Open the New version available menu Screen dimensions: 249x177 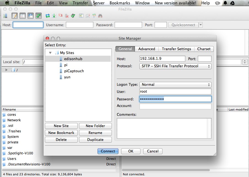tap(175, 3)
